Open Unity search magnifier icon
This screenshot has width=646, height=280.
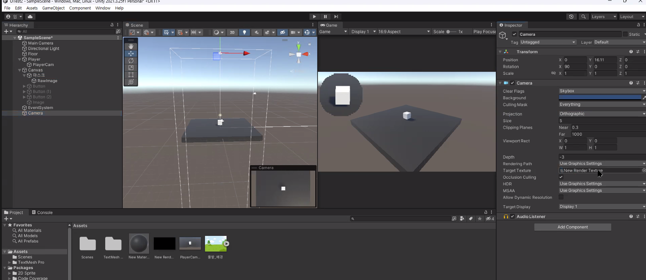point(584,16)
